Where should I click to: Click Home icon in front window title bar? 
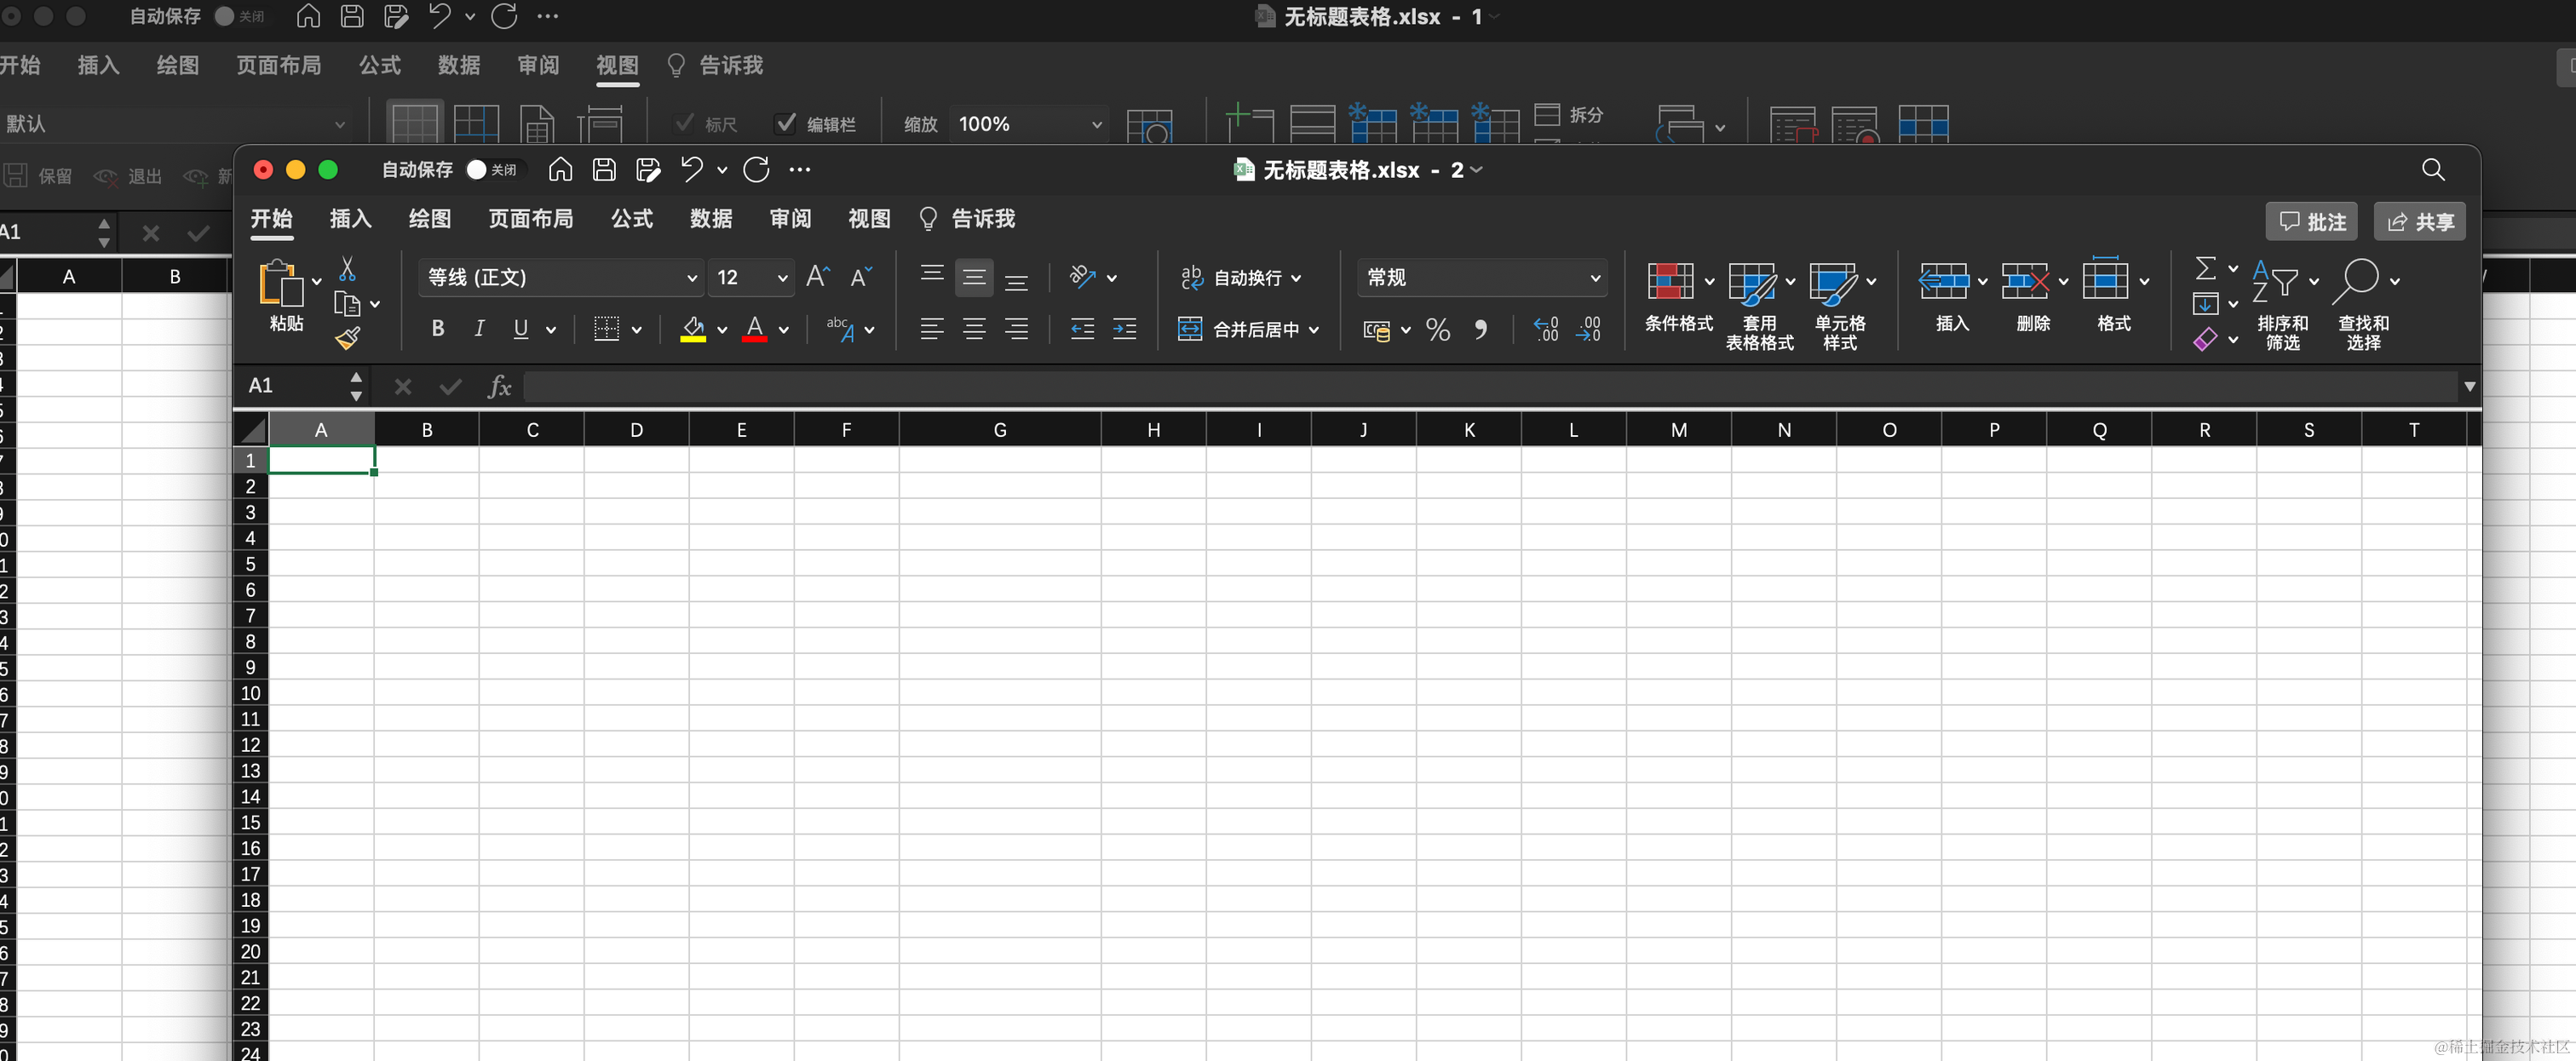(560, 170)
